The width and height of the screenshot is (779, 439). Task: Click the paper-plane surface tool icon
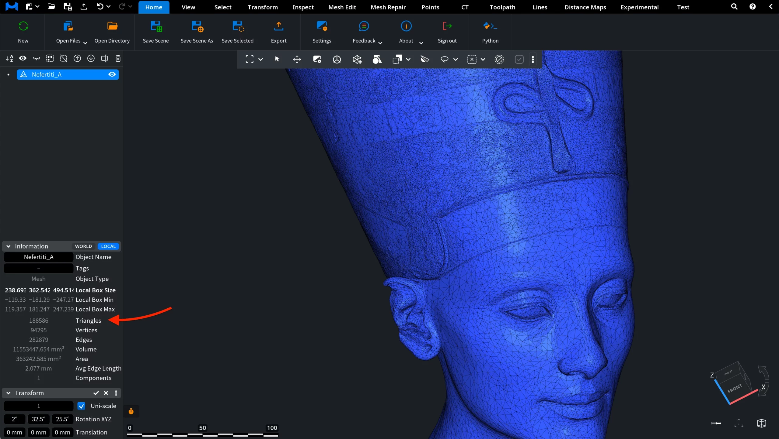click(x=425, y=59)
